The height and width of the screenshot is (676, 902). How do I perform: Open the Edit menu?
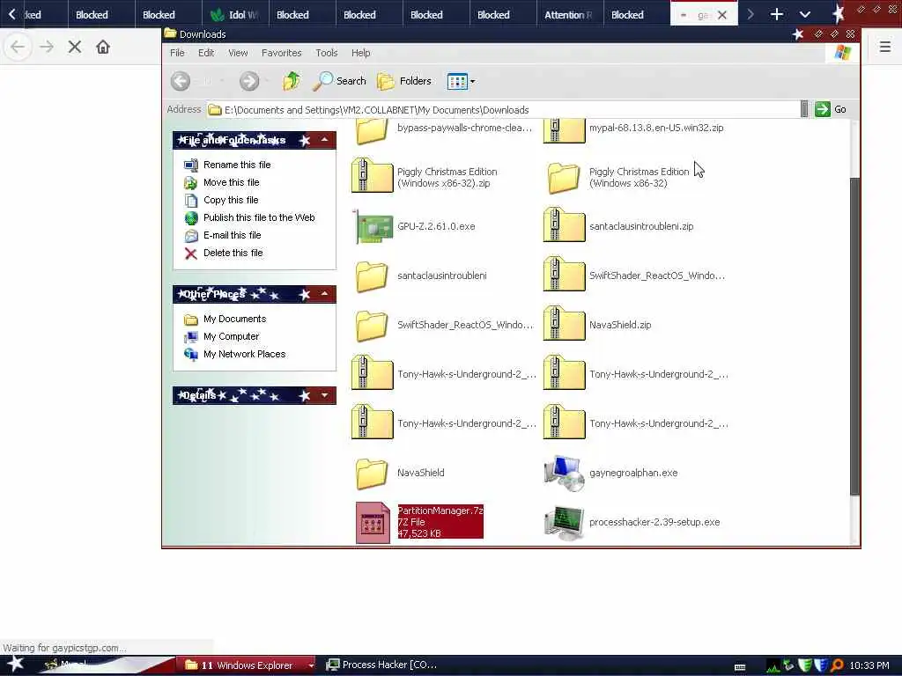point(206,53)
